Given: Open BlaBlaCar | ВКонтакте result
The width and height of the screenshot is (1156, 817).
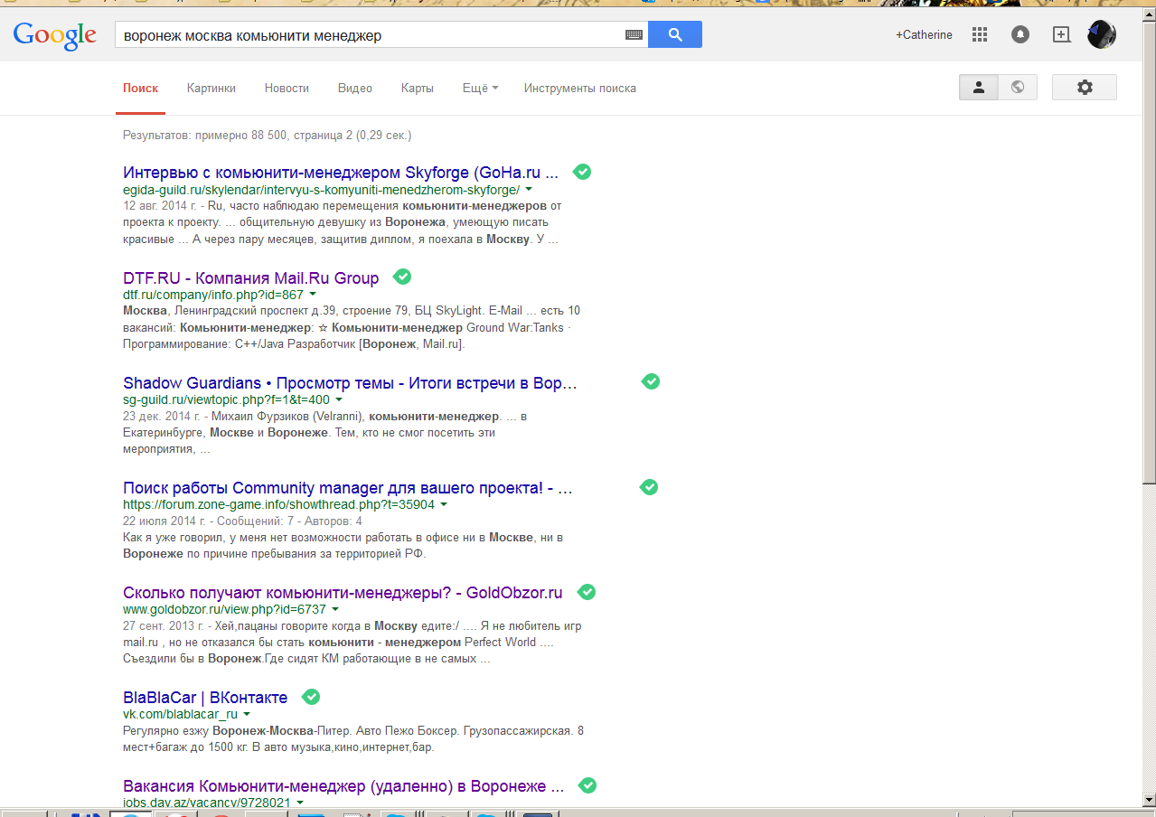Looking at the screenshot, I should [x=205, y=698].
